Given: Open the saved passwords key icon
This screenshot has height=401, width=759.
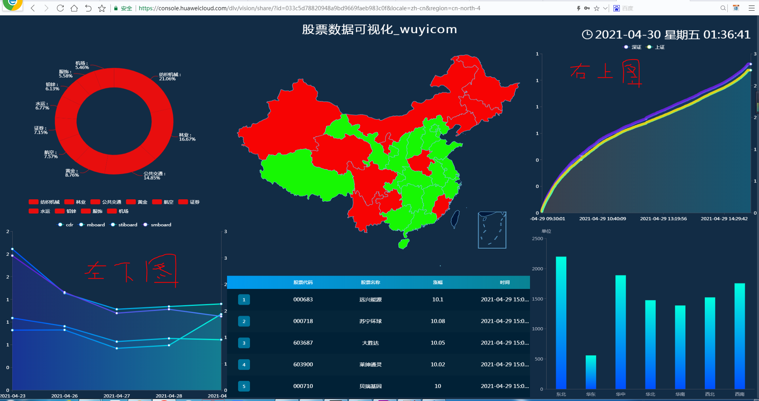Looking at the screenshot, I should tap(587, 8).
